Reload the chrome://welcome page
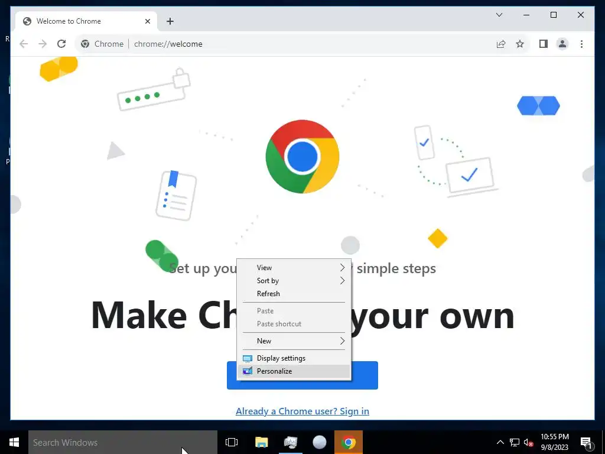The image size is (605, 454). [61, 44]
